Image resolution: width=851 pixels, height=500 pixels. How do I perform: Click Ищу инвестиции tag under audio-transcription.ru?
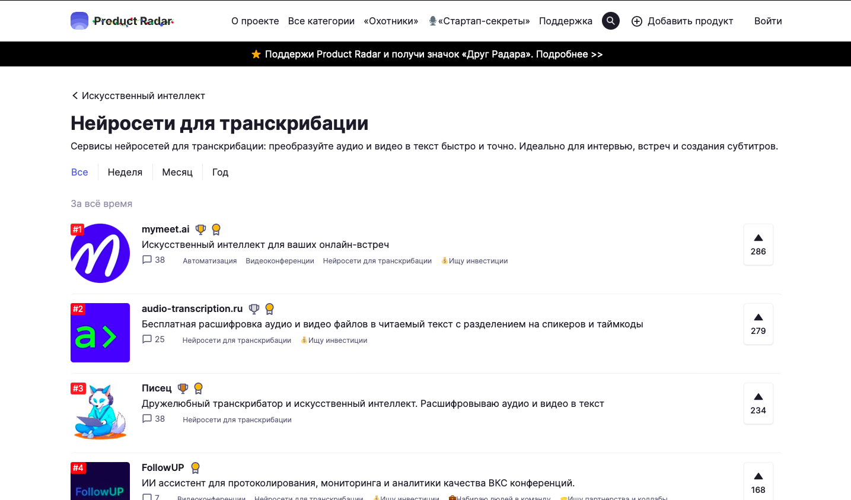tap(334, 340)
